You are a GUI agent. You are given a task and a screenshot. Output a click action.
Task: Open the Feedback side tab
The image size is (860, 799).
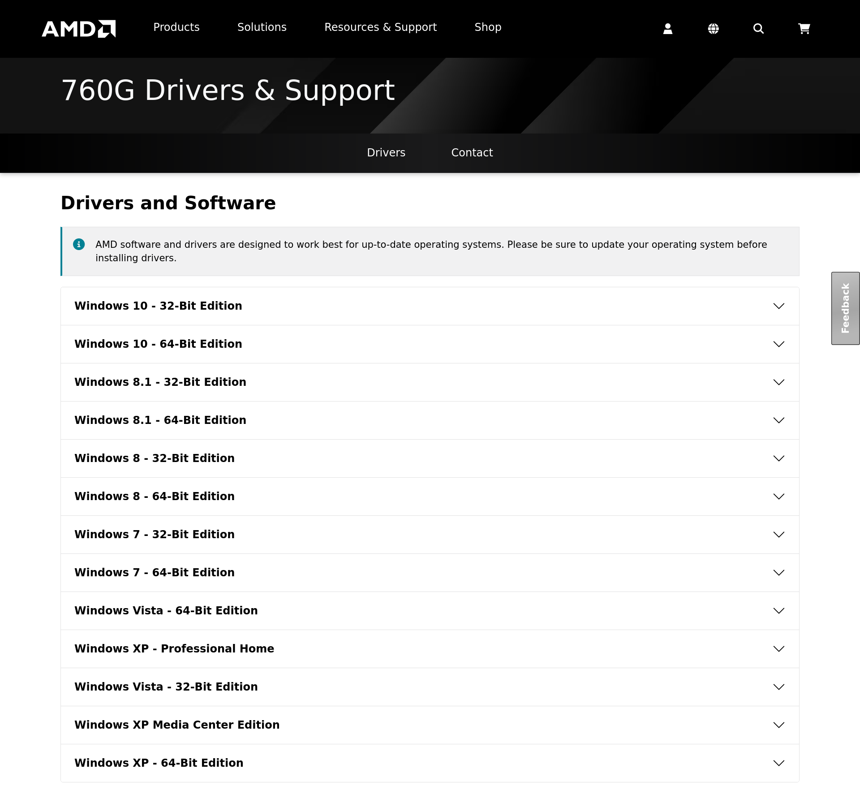click(845, 308)
